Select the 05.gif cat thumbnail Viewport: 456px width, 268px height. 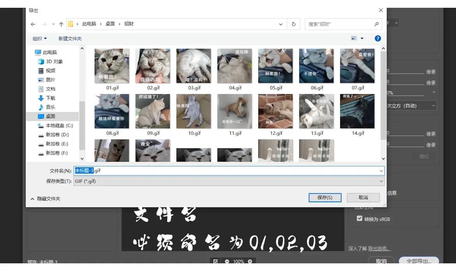(x=276, y=65)
